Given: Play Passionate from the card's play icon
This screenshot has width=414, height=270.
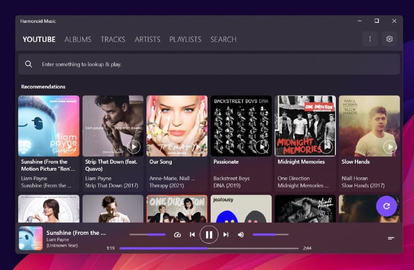Looking at the screenshot, I should (262, 147).
